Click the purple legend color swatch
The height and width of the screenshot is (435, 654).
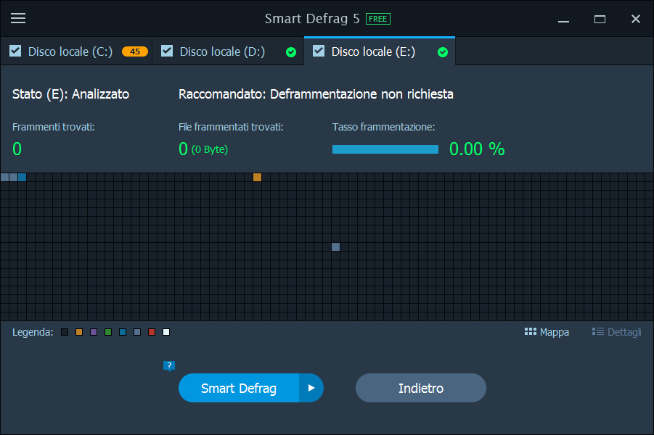tap(94, 332)
